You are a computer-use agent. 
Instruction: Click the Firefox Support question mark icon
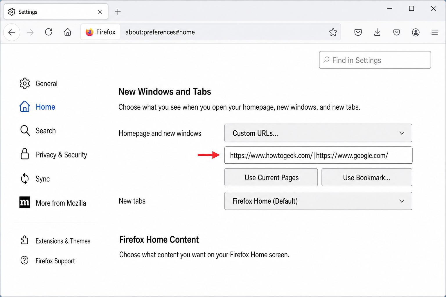pyautogui.click(x=25, y=260)
